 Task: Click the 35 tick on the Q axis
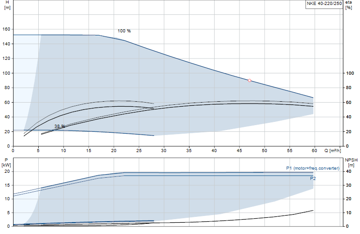point(189,151)
